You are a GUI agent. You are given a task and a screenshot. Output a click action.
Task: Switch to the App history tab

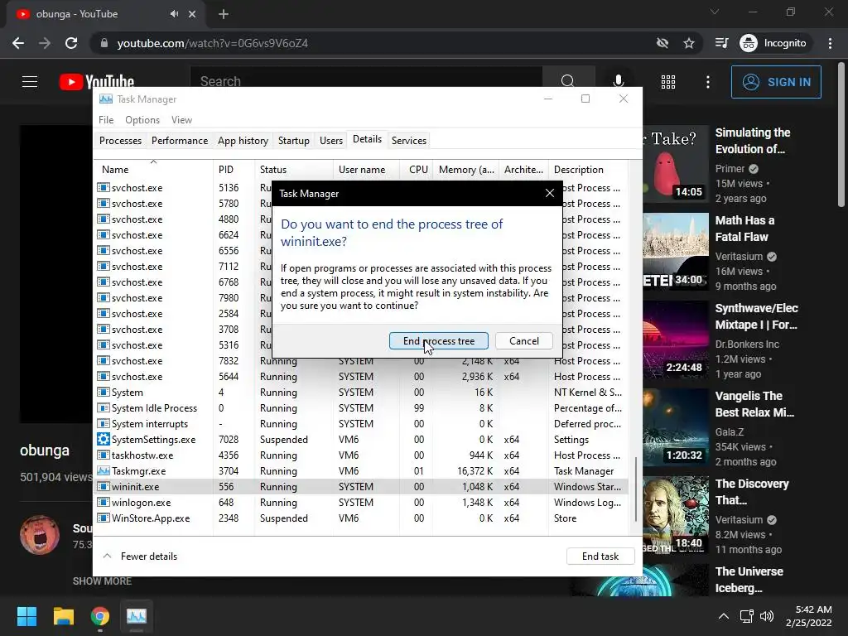(243, 141)
